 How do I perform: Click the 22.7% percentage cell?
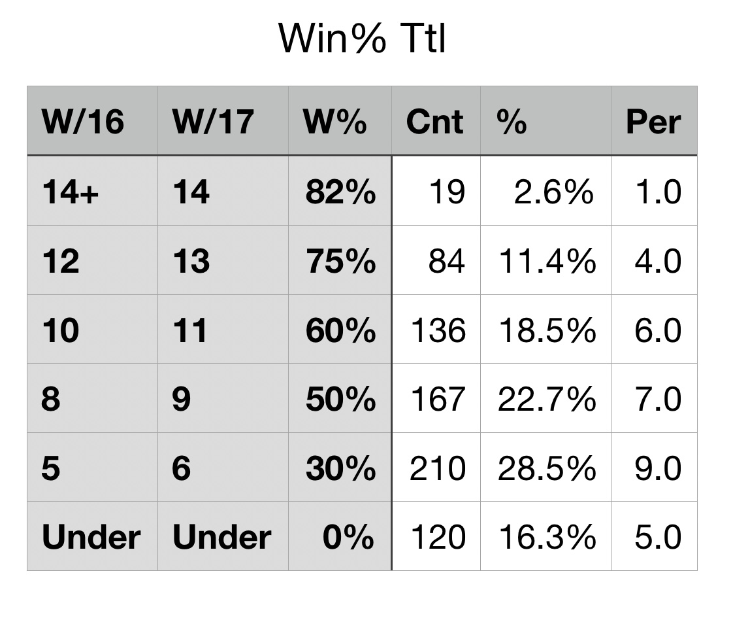[x=547, y=400]
